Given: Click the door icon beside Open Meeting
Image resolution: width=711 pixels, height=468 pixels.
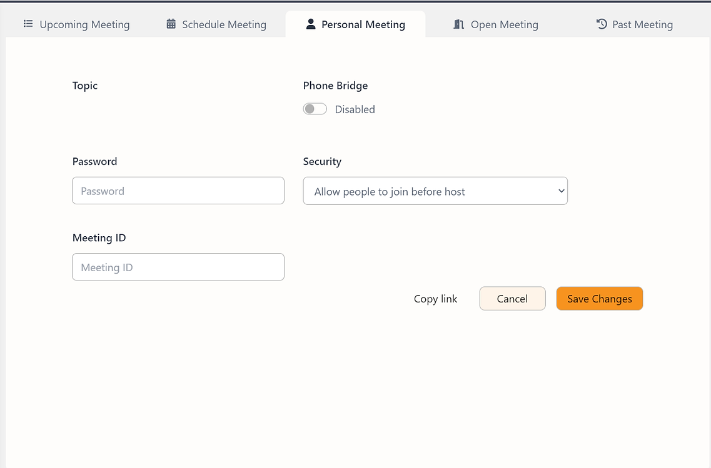Looking at the screenshot, I should click(459, 24).
